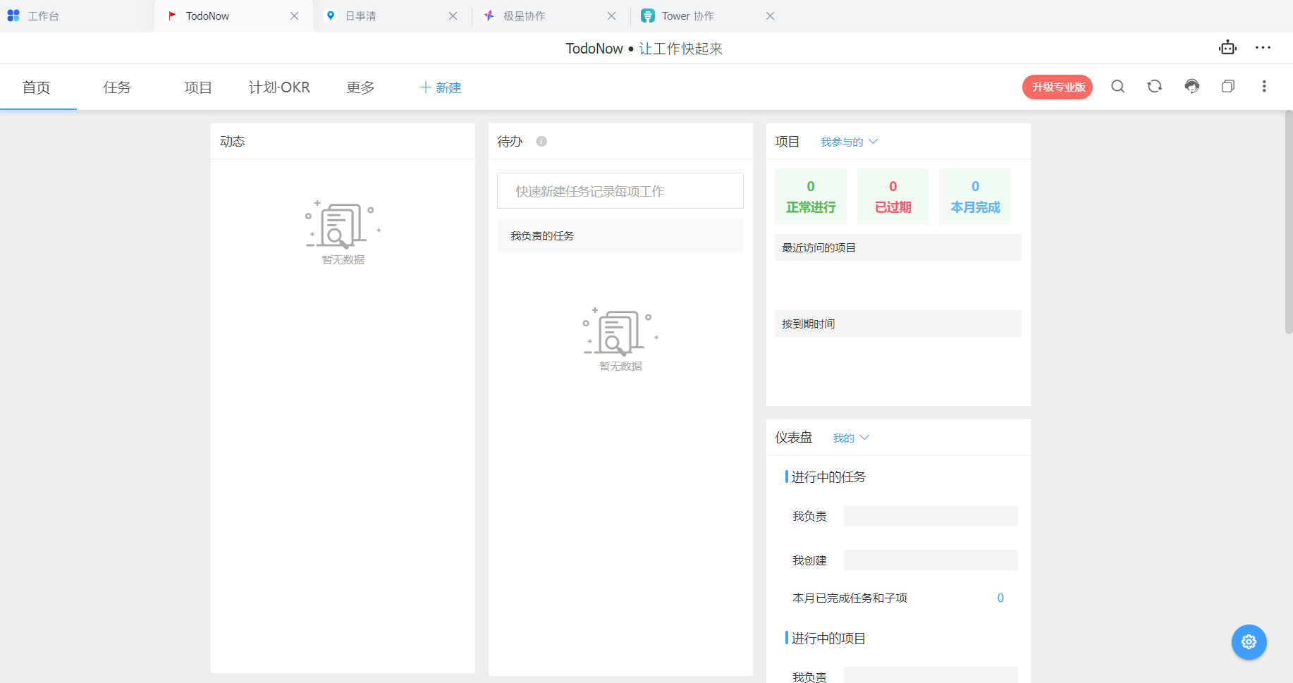Click the multi-window copy icon

point(1228,87)
